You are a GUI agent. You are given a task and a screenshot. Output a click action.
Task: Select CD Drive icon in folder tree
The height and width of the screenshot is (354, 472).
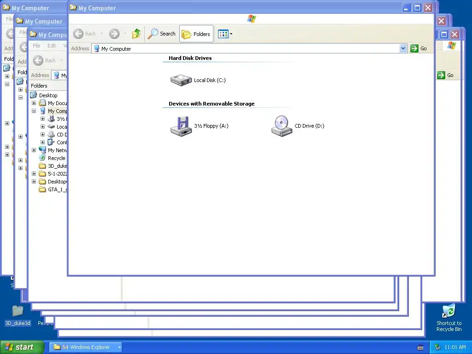pos(51,135)
